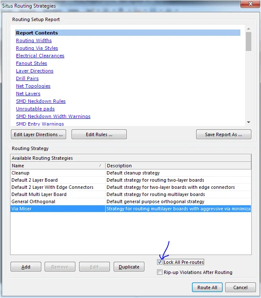Open the SMD Neckdown Rules link
261x298 pixels.
coord(41,101)
